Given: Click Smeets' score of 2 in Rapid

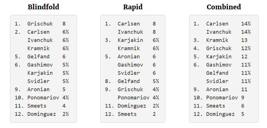Looking at the screenshot, I should pos(154,114).
